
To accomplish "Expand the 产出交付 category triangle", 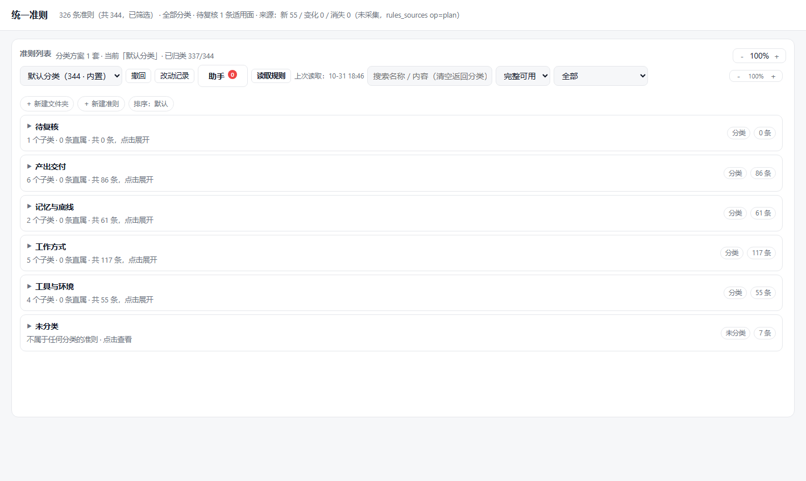I will [30, 166].
